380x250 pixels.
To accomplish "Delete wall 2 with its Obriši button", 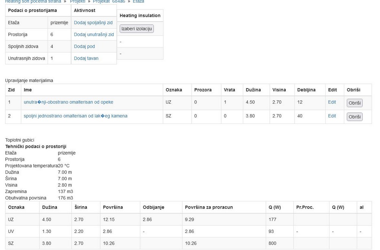I will (x=355, y=117).
